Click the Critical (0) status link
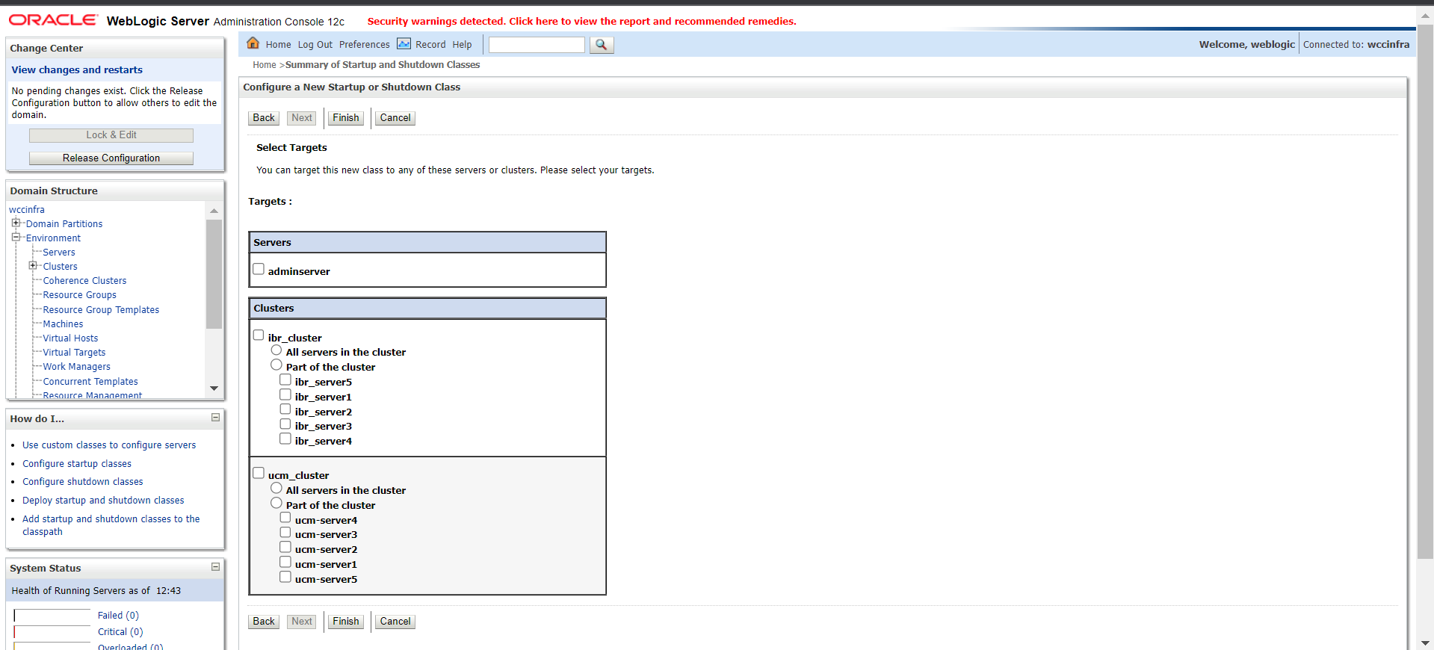Image resolution: width=1434 pixels, height=650 pixels. pyautogui.click(x=120, y=632)
